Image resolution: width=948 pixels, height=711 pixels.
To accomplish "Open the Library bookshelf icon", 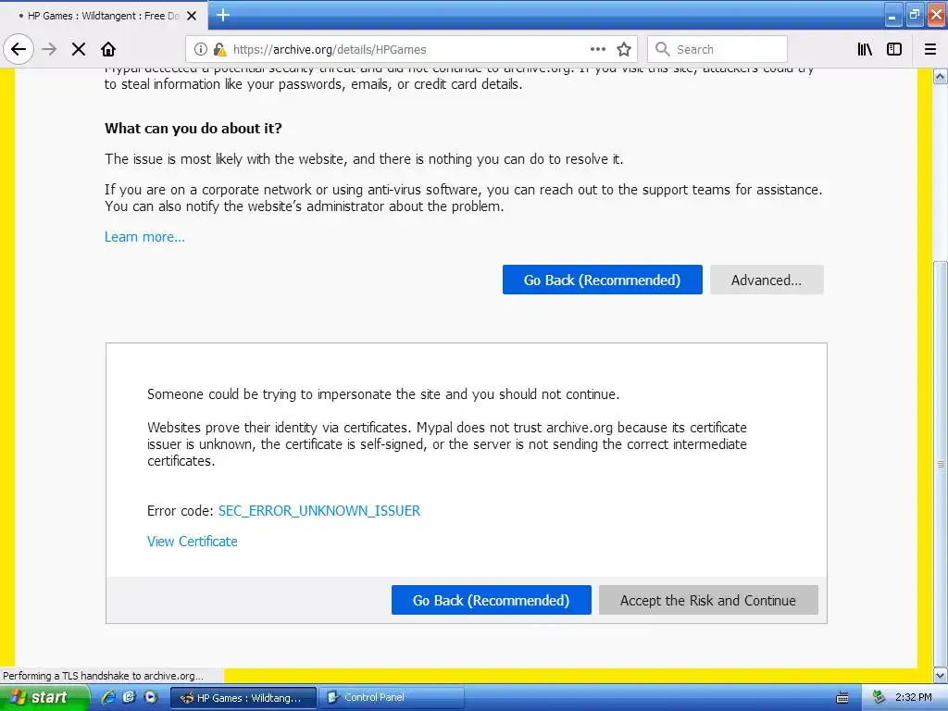I will click(865, 50).
